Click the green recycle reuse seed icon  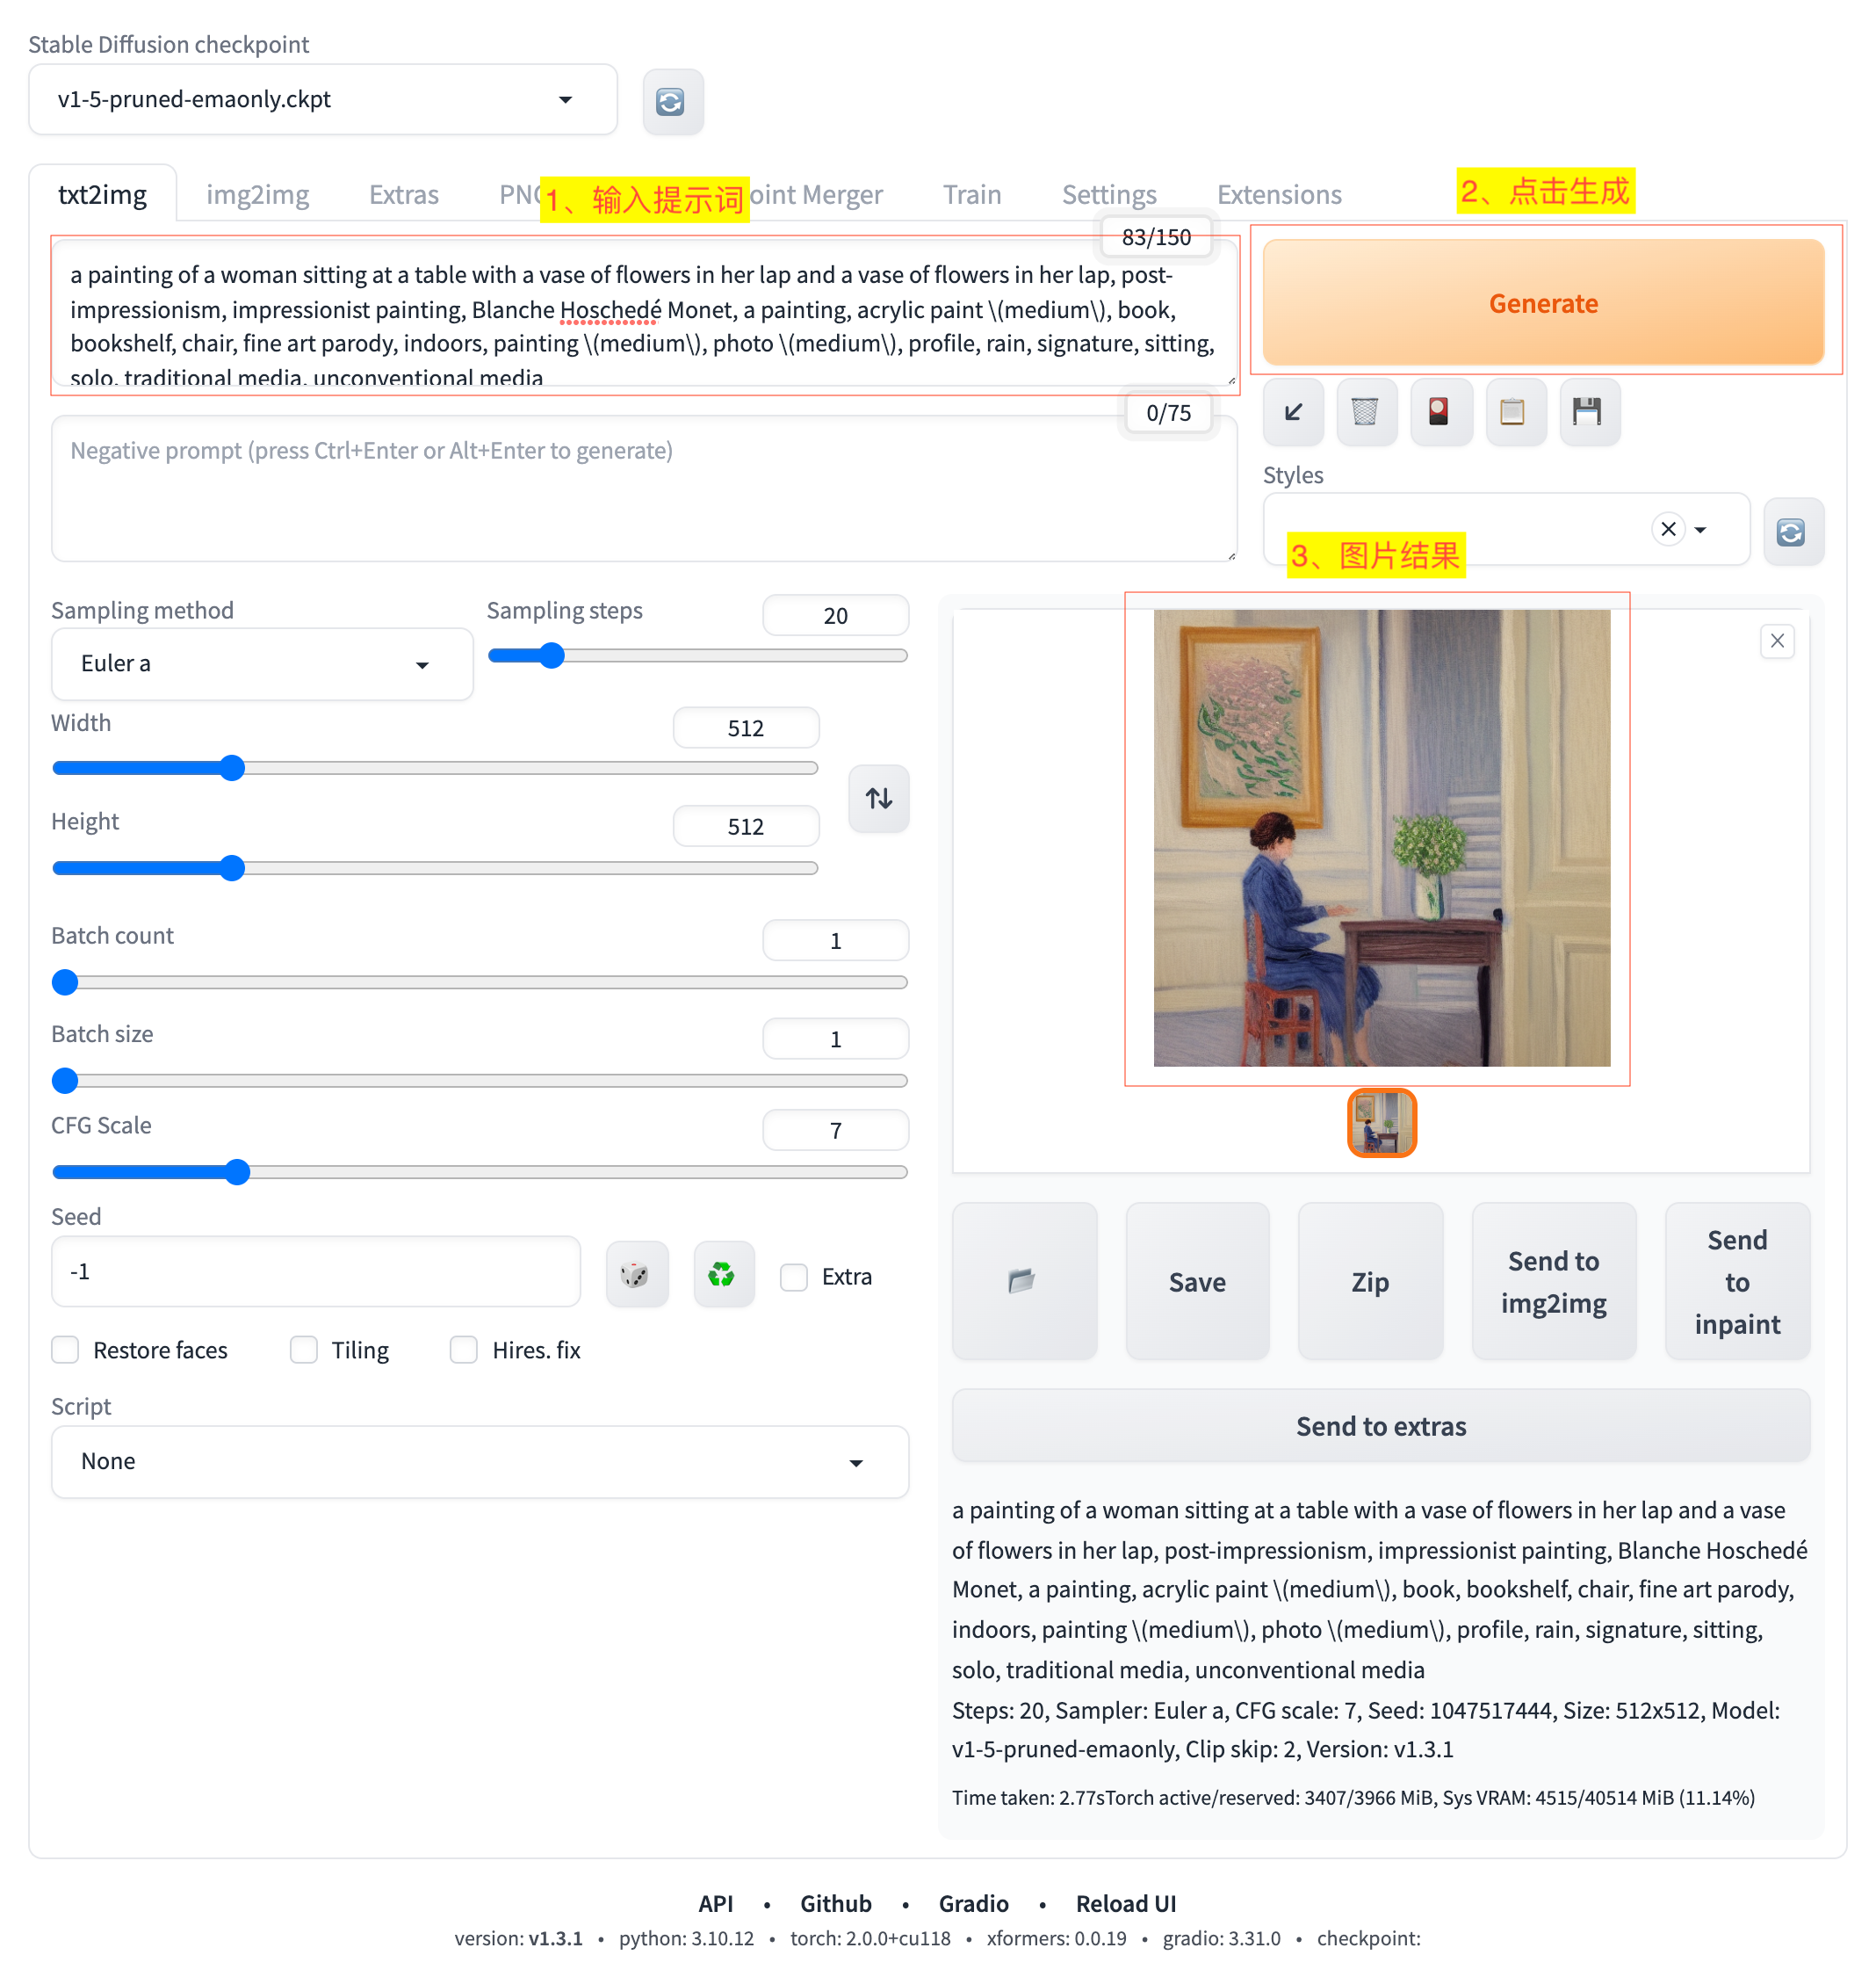point(722,1275)
